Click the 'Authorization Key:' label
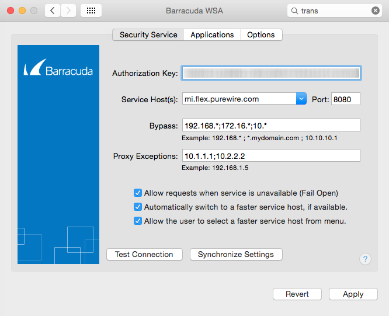This screenshot has height=316, width=389. pos(145,74)
